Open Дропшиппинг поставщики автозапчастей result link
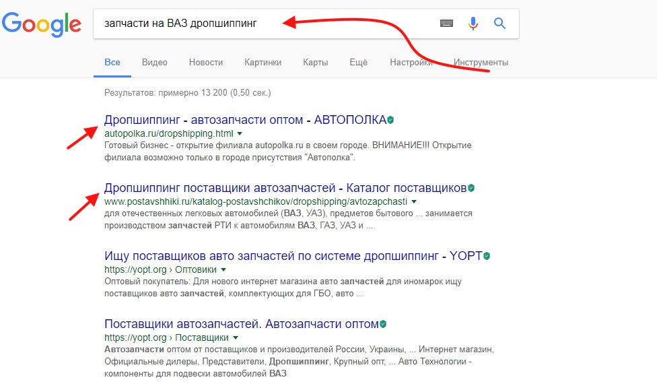The image size is (657, 392). coord(285,188)
